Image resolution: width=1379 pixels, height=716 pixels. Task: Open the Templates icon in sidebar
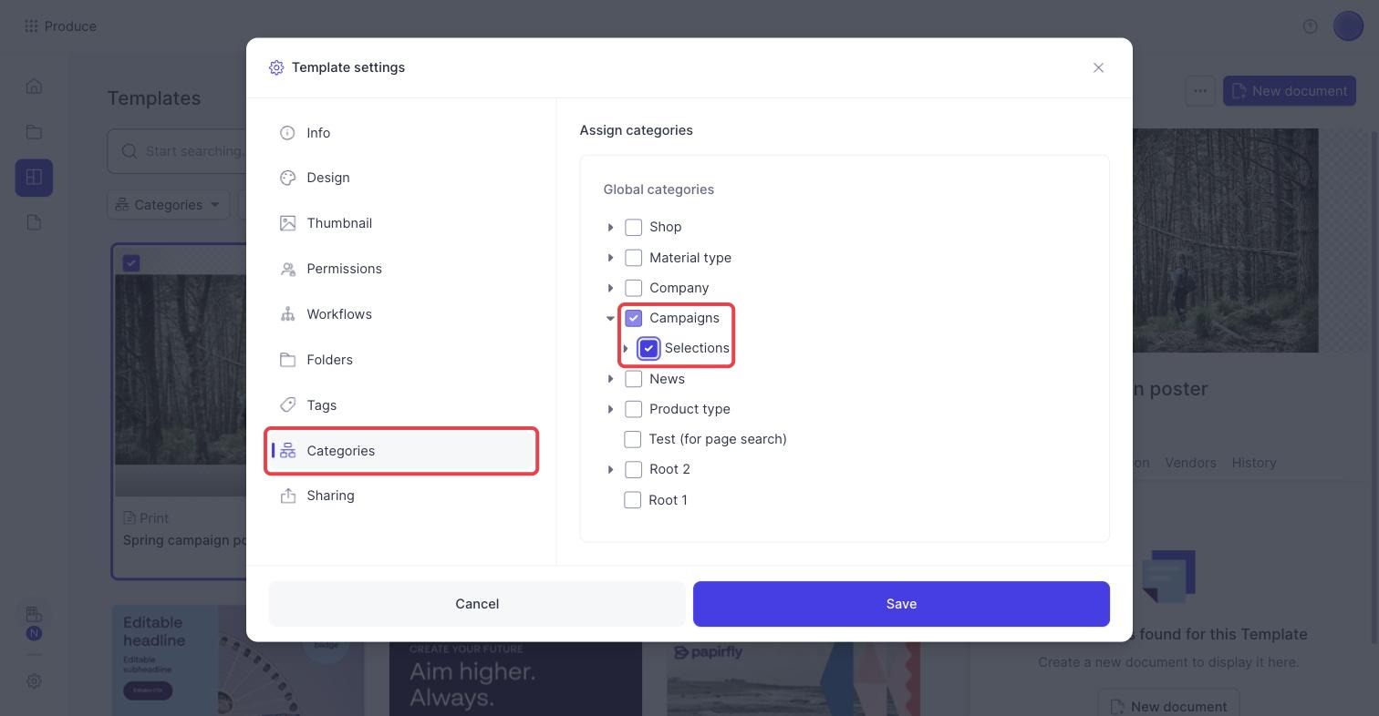tap(34, 178)
